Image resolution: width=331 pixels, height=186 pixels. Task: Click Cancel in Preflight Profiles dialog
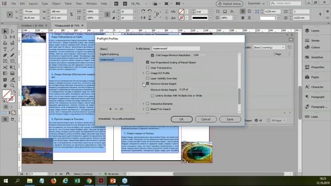click(206, 119)
